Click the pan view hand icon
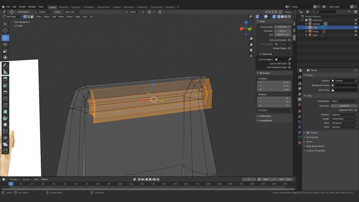Image resolution: width=359 pixels, height=202 pixels. [251, 44]
